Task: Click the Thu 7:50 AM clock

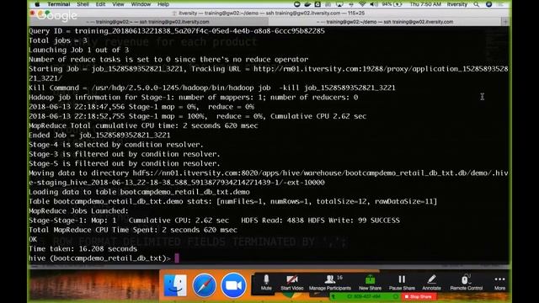Action: tap(425, 4)
